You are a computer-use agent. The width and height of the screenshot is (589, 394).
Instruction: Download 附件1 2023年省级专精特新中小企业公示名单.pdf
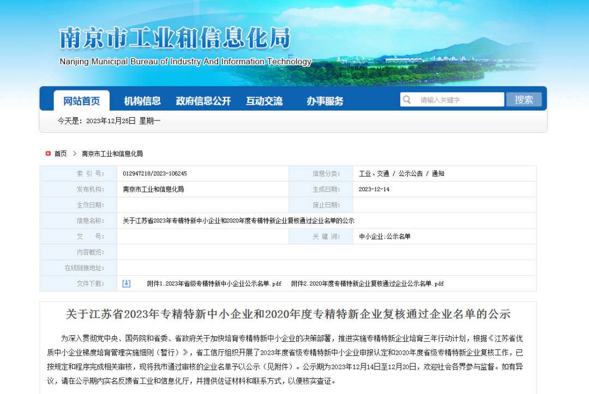214,283
